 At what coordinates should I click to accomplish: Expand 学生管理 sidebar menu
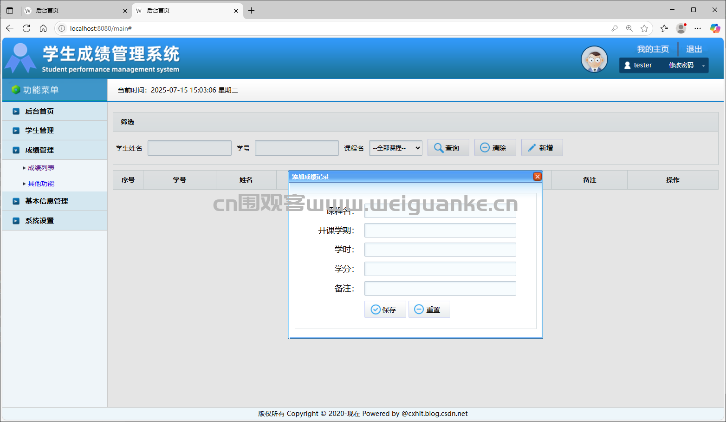(55, 131)
